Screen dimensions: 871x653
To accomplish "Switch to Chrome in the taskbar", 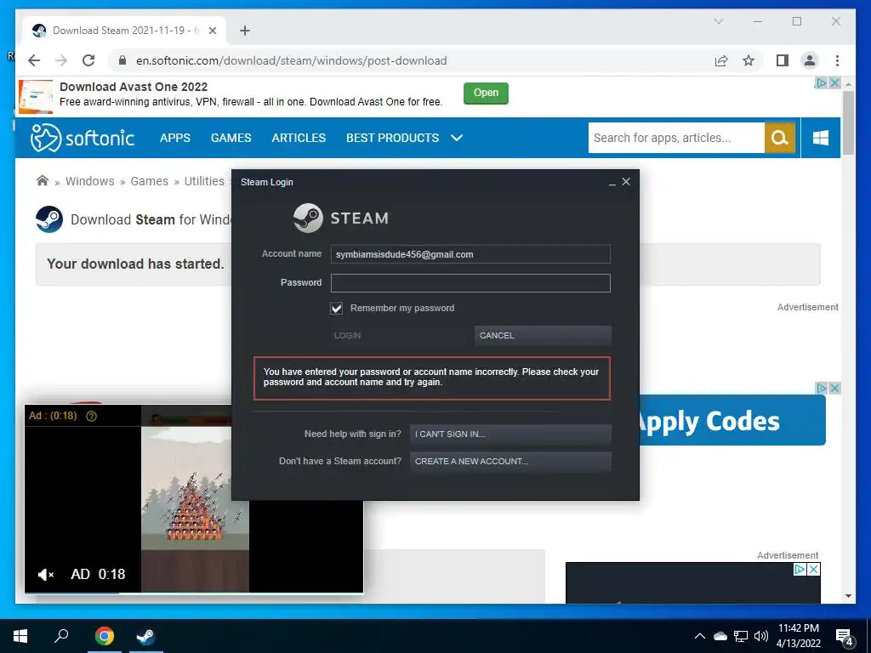I will point(105,636).
